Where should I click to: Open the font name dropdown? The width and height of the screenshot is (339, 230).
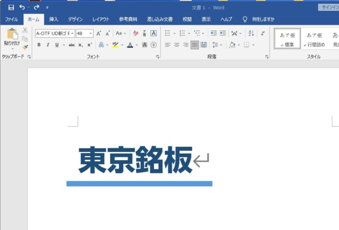tap(73, 33)
